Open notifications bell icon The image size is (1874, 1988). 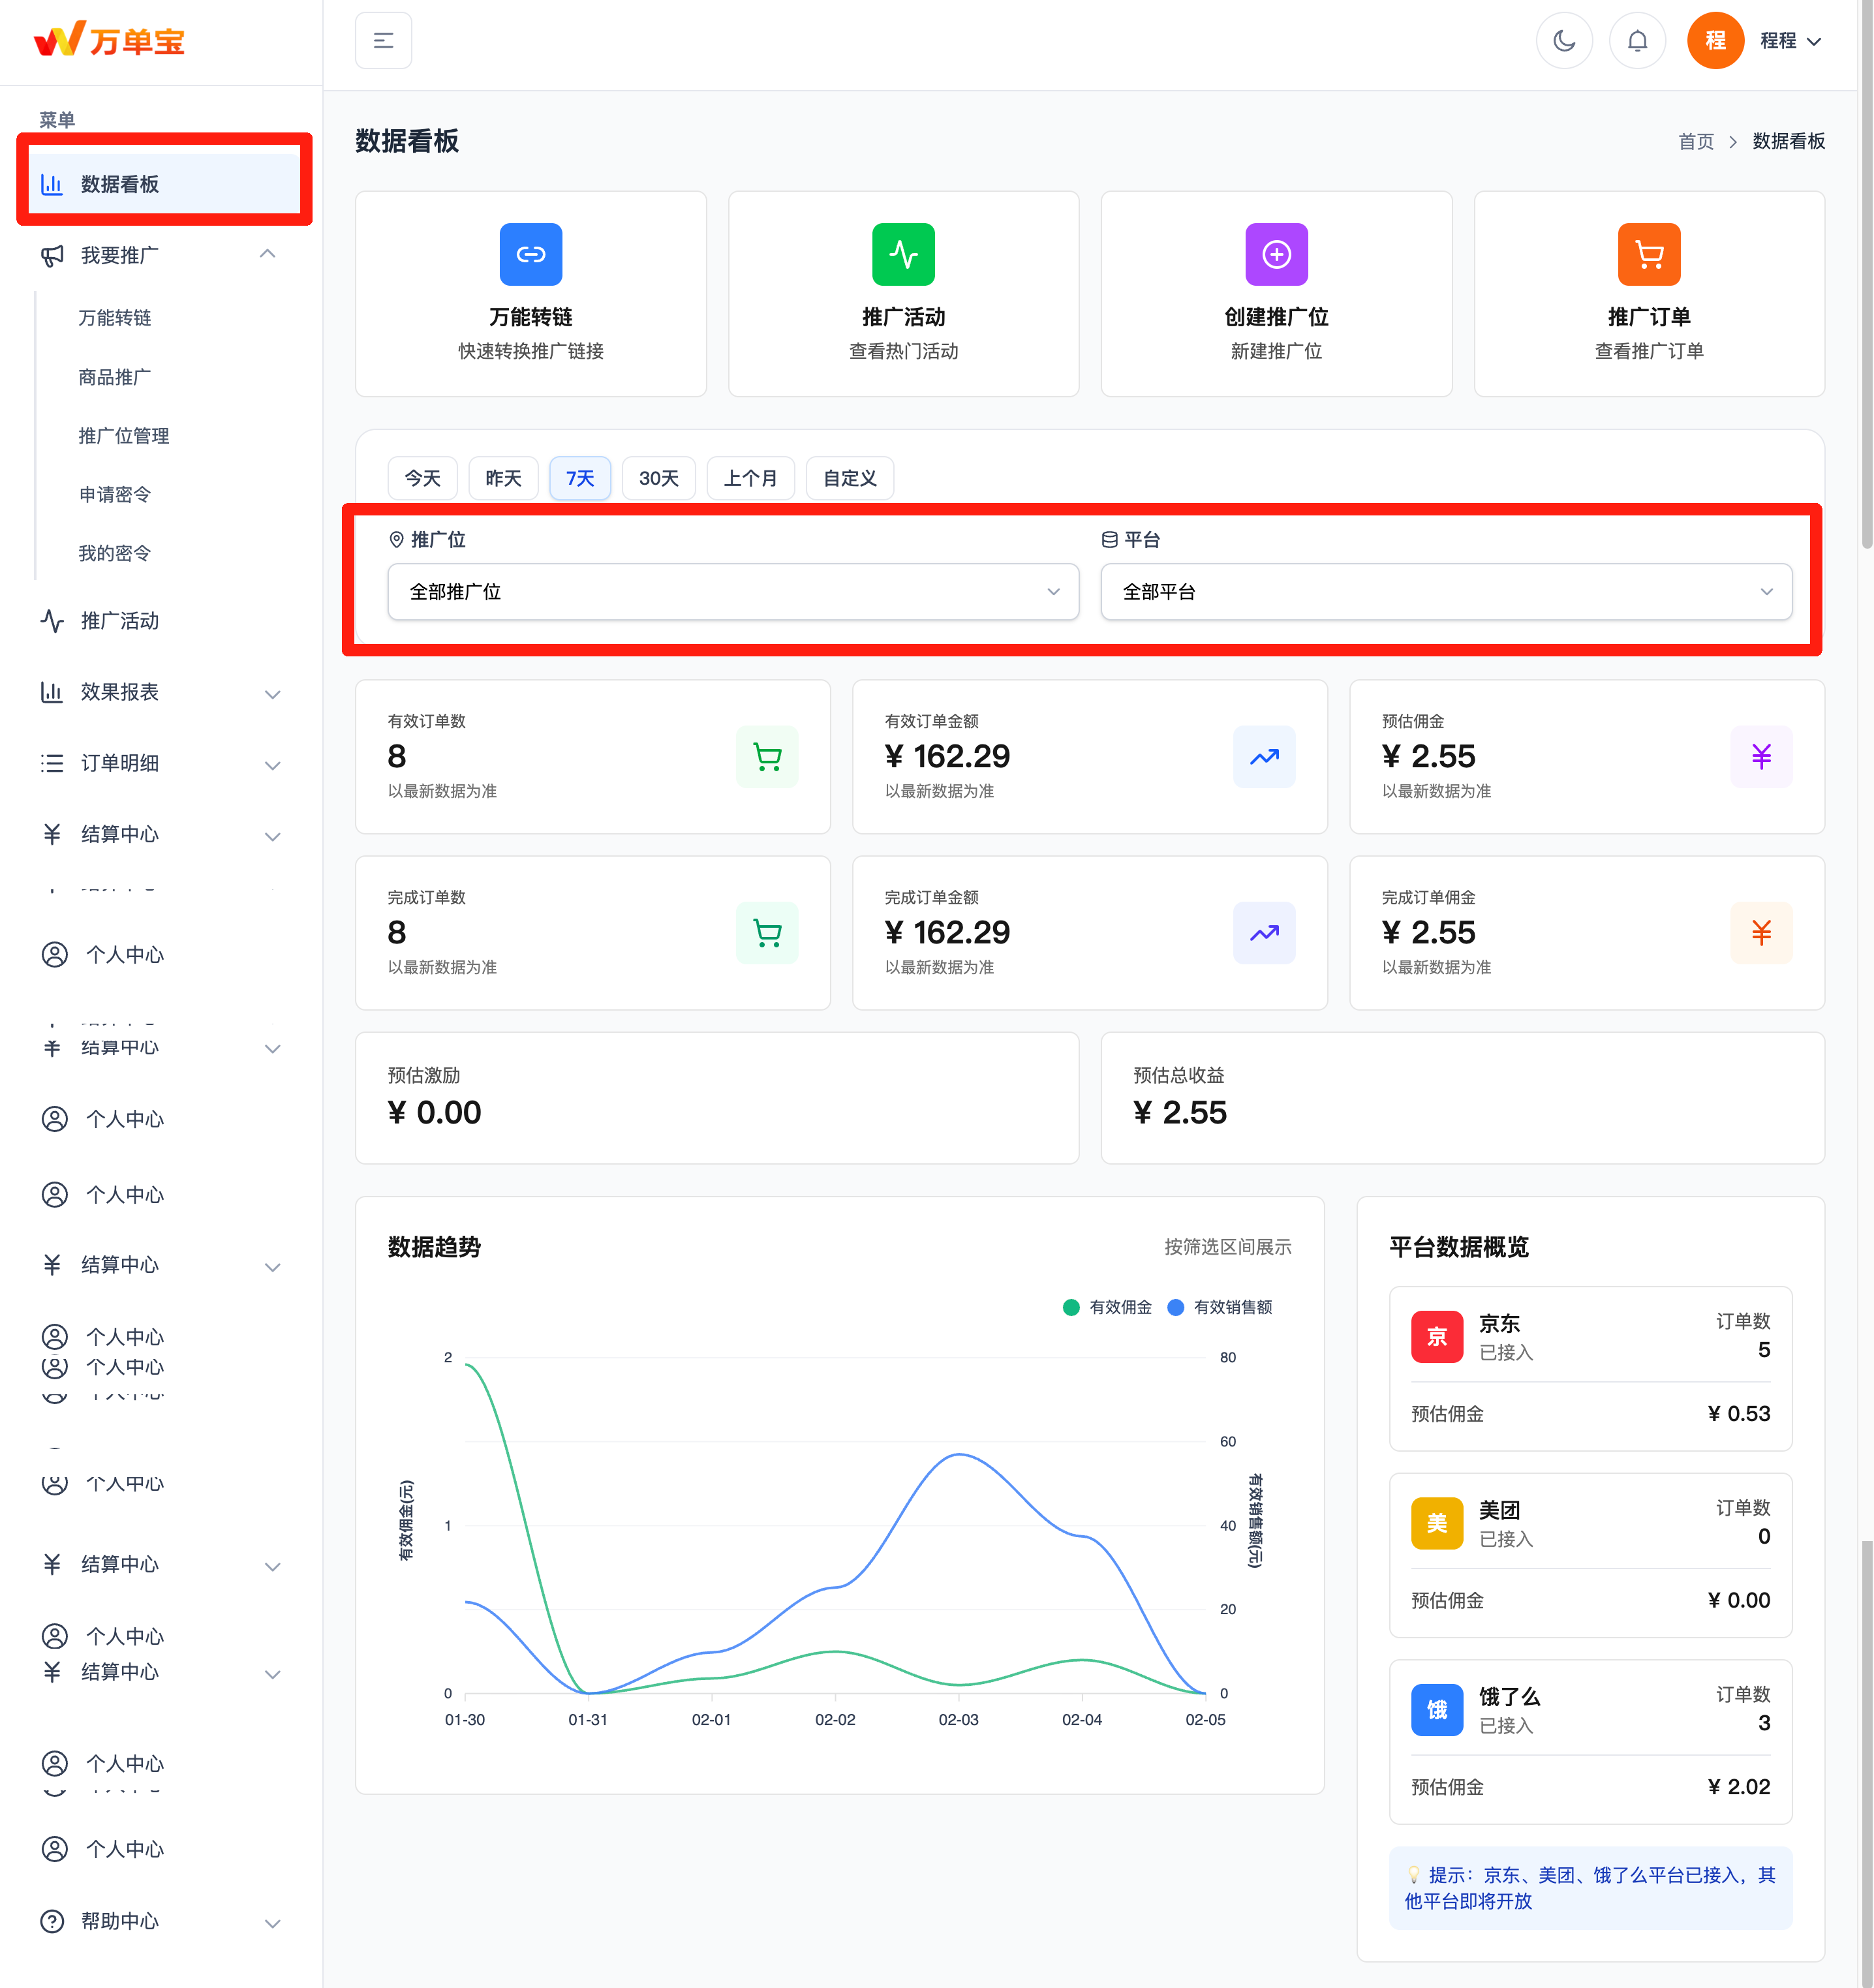click(1637, 41)
